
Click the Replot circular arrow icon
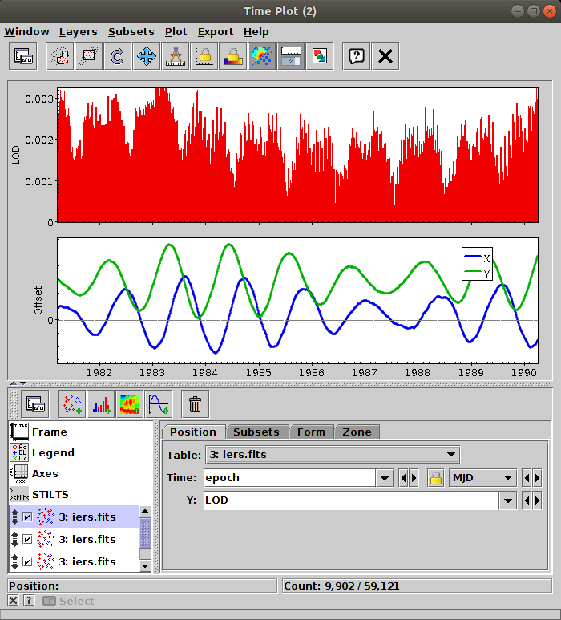tap(117, 56)
